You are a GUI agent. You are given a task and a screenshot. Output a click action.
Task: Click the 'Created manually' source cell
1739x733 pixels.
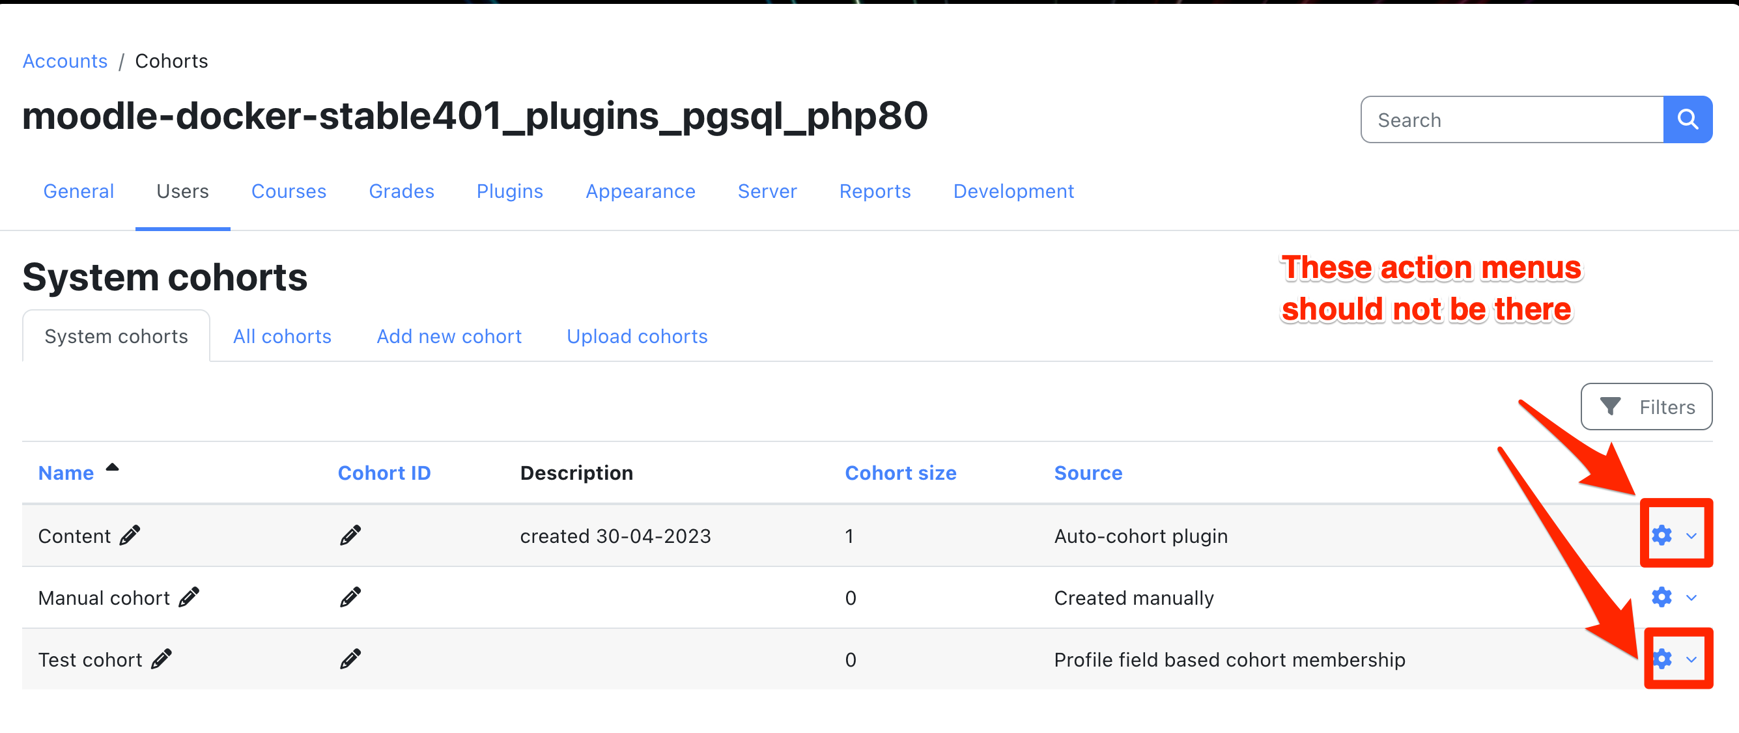click(x=1133, y=598)
